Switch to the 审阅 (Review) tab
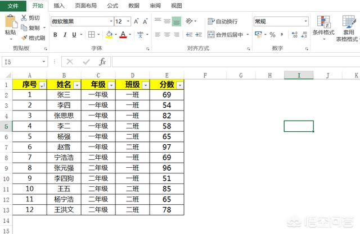360x234 pixels. click(x=155, y=6)
